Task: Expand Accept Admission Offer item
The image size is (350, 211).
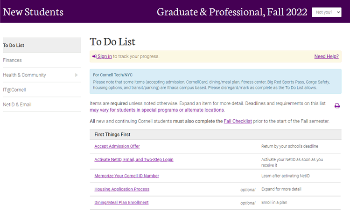Action: pyautogui.click(x=117, y=146)
